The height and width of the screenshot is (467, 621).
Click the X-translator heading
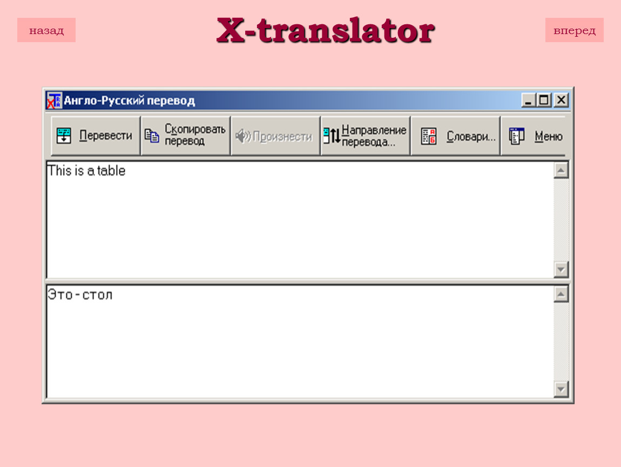coord(326,30)
